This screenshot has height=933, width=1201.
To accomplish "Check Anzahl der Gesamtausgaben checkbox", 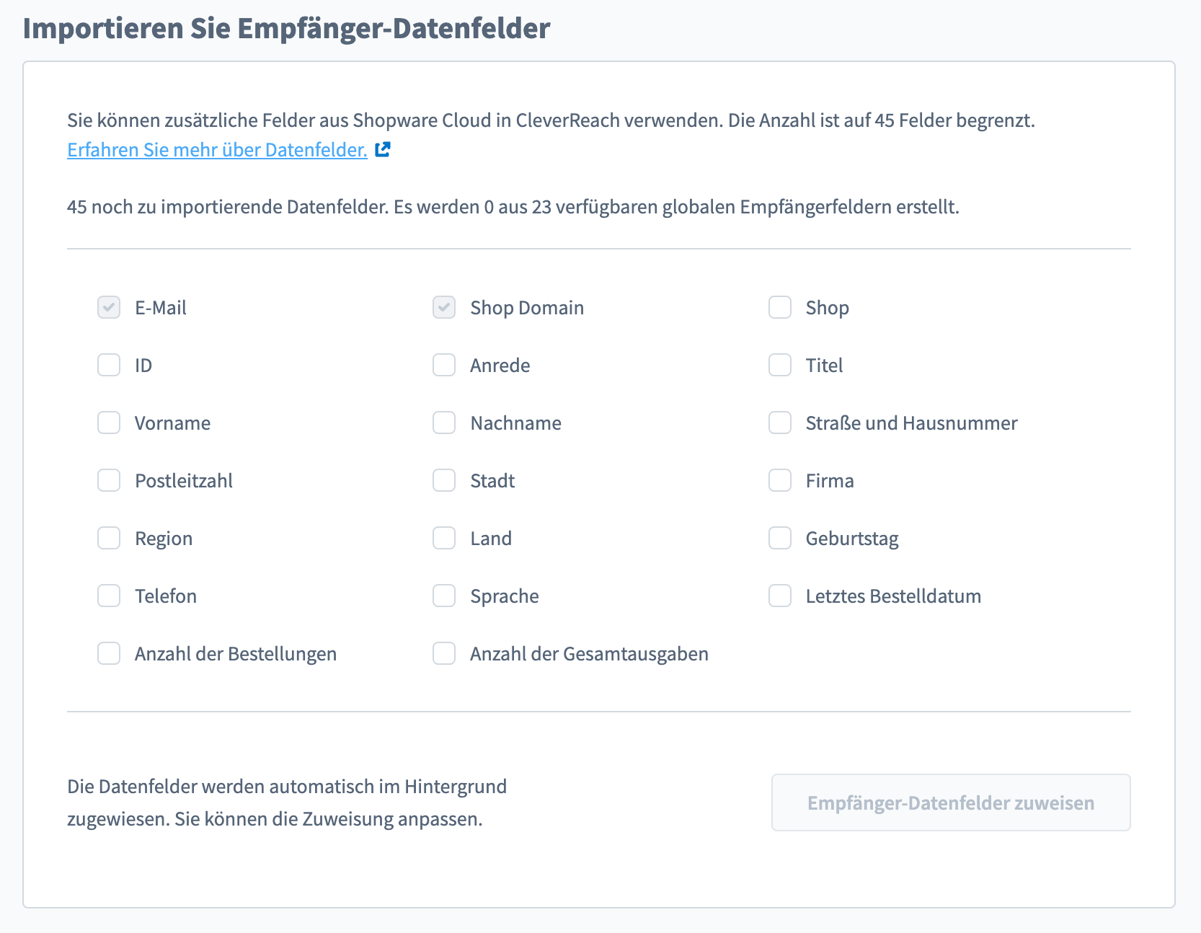I will click(444, 653).
